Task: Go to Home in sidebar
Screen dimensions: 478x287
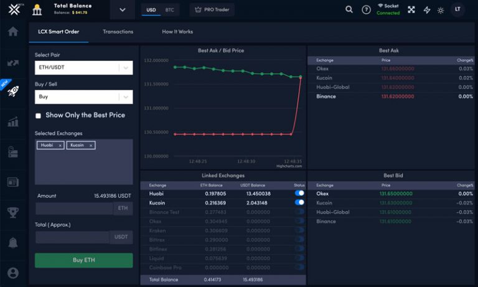Action: [13, 31]
